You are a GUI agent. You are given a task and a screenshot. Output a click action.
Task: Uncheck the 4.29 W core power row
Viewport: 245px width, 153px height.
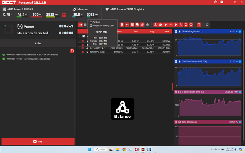(83, 45)
